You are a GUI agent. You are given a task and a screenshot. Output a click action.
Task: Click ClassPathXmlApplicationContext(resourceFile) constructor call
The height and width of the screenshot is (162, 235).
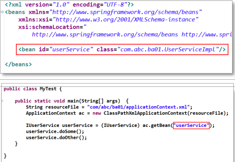(165, 113)
